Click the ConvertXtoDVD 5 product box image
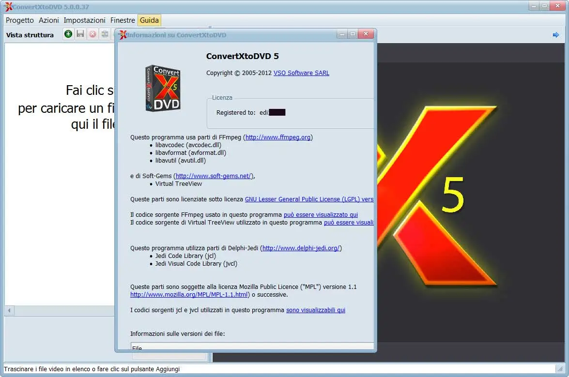 tap(163, 88)
